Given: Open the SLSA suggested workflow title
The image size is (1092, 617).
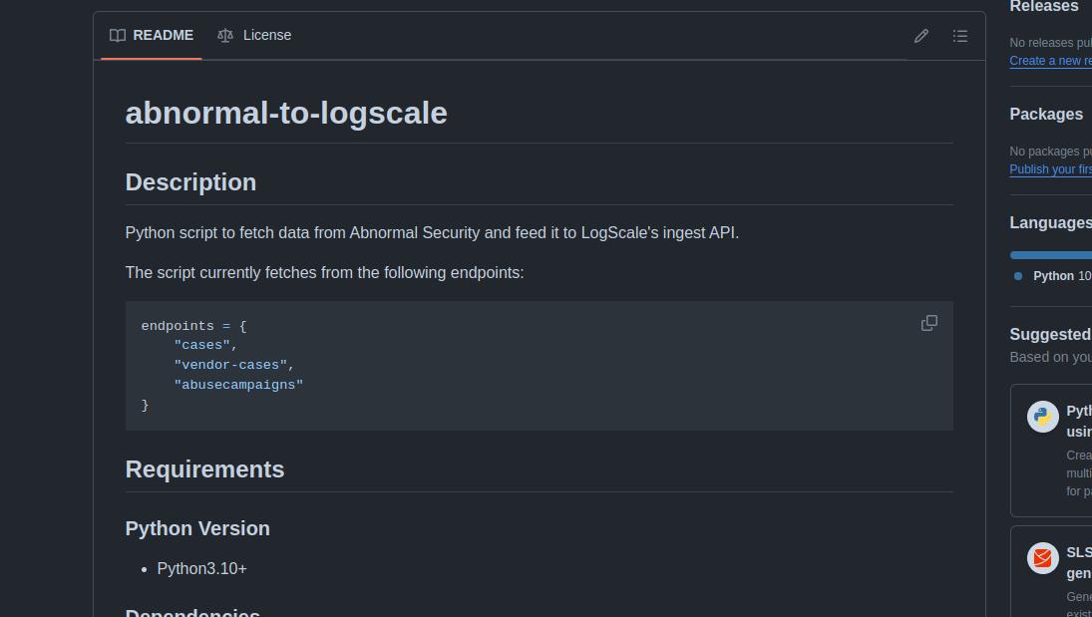Looking at the screenshot, I should pyautogui.click(x=1078, y=552).
